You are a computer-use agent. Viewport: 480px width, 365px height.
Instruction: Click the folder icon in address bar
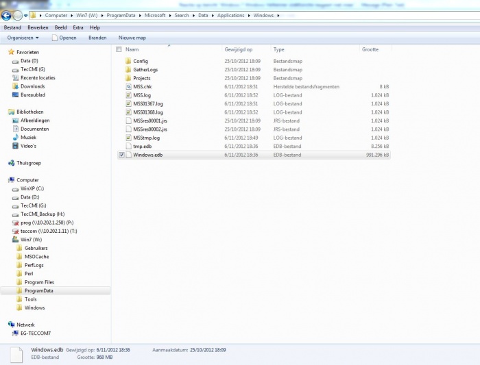[33, 15]
